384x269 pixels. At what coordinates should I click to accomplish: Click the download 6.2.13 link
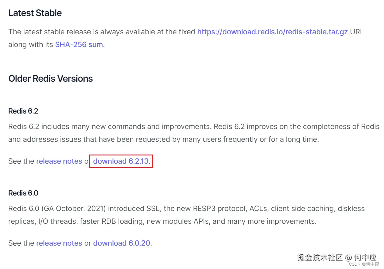(121, 161)
